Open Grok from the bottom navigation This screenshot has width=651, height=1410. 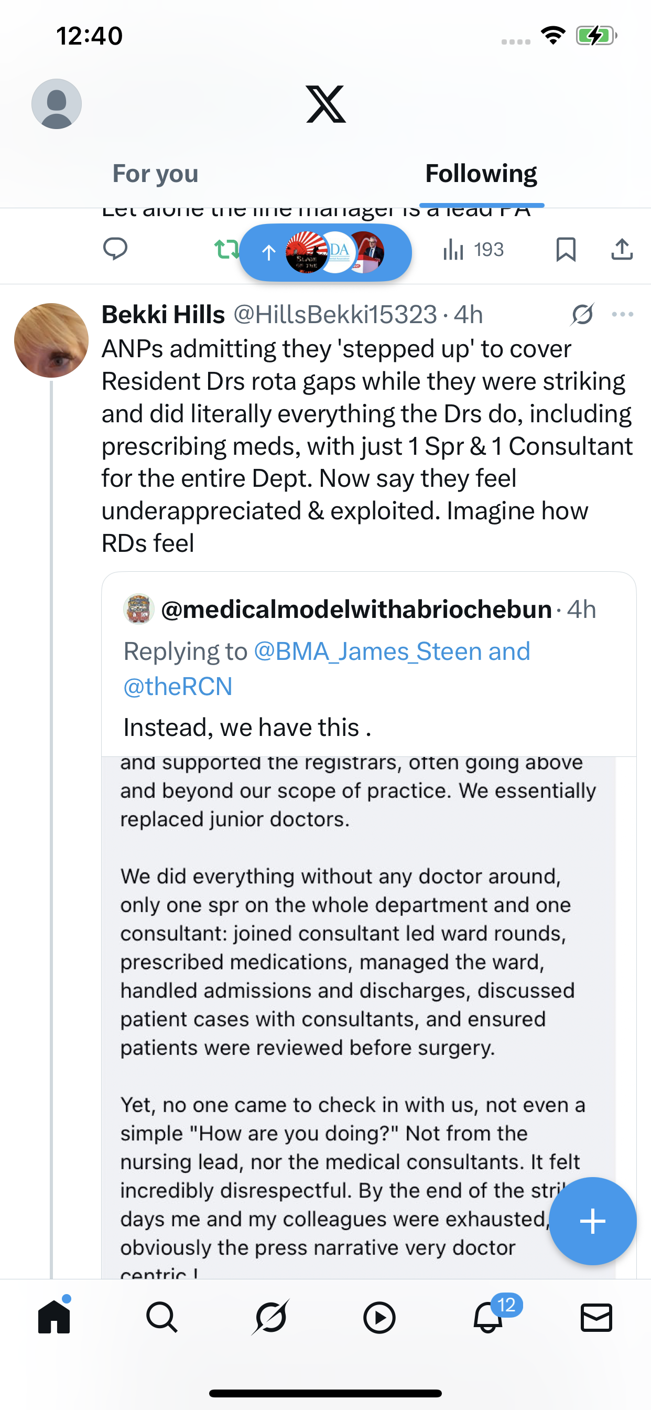[271, 1317]
